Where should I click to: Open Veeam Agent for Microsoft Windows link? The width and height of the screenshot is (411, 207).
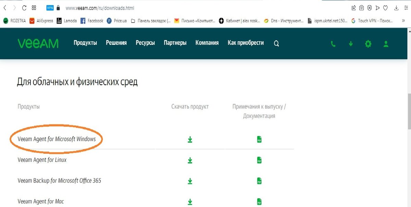(57, 139)
